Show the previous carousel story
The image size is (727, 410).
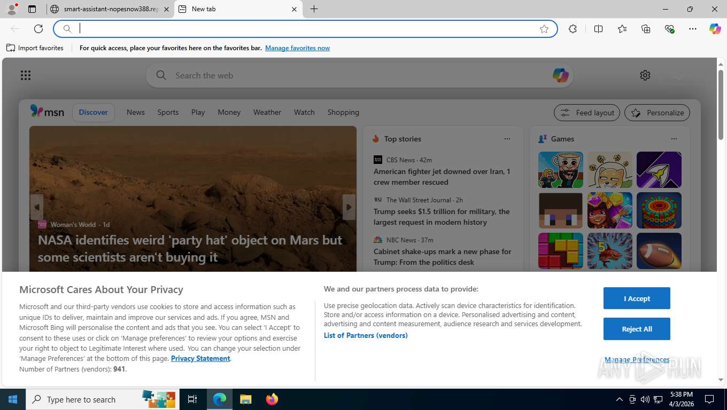click(x=36, y=207)
